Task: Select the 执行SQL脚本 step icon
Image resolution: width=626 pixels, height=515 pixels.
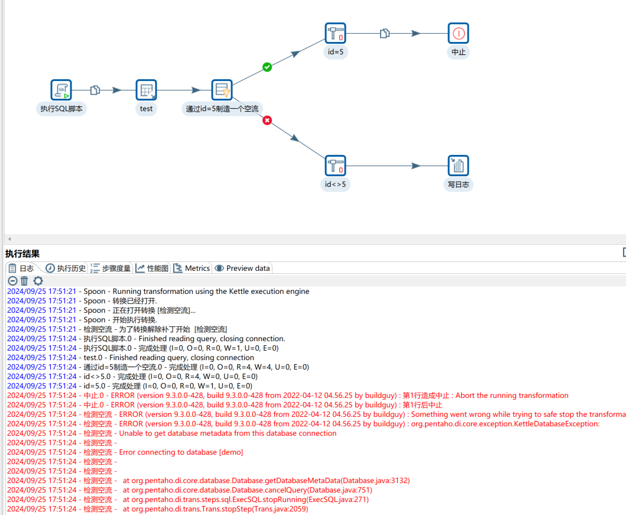Action: (x=61, y=90)
